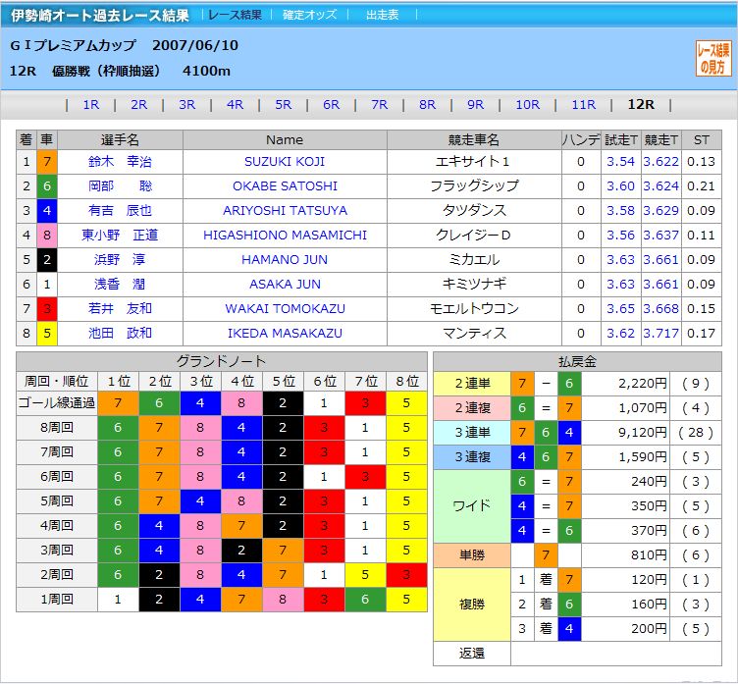Select pink car 8 in results table
738x684 pixels.
47,236
